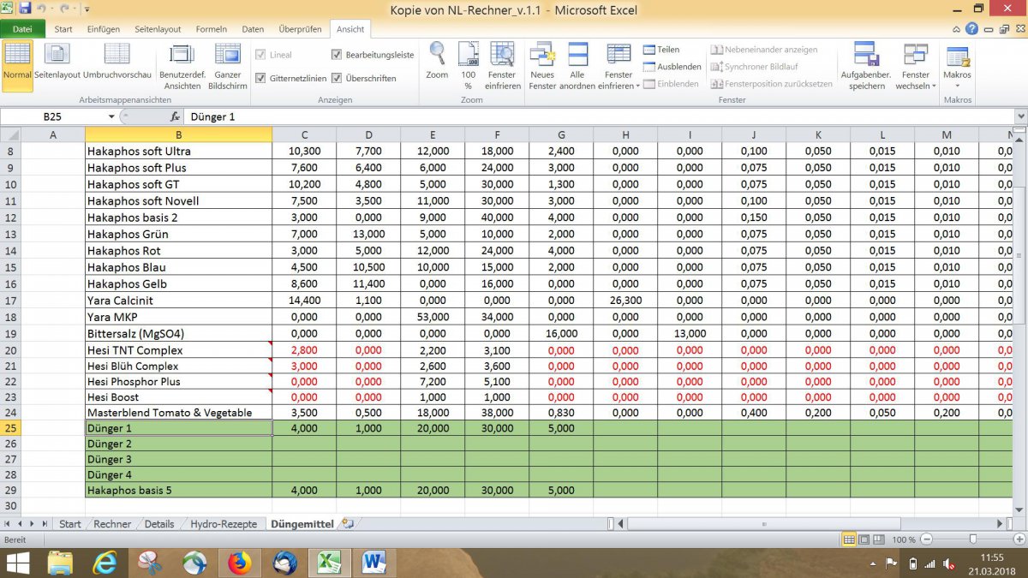The width and height of the screenshot is (1028, 578).
Task: Select cell Masterblend Tomato & Vegetable
Action: point(178,412)
